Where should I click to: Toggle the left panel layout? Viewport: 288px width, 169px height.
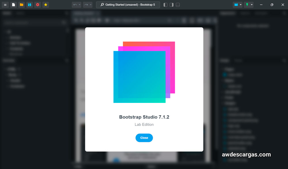166,5
